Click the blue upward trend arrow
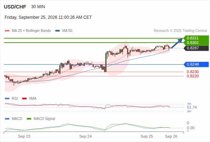Image resolution: width=210 pixels, height=142 pixels. (177, 43)
